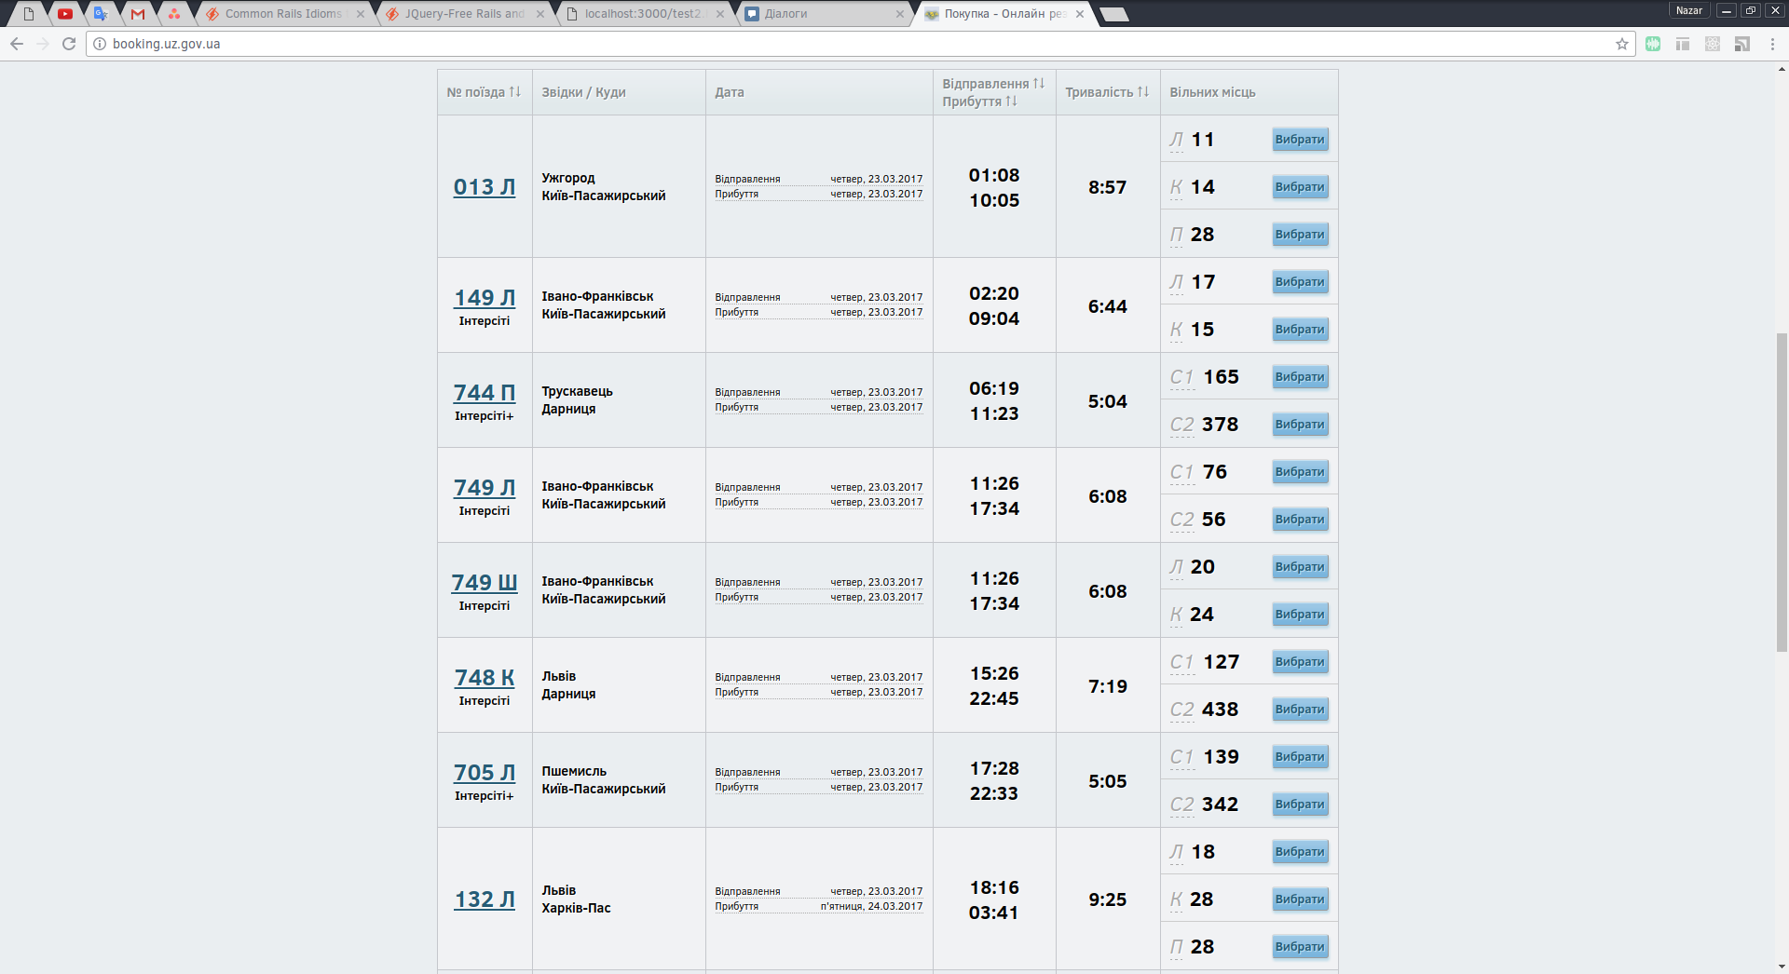
Task: Open the green waveform extension
Action: click(x=1653, y=44)
